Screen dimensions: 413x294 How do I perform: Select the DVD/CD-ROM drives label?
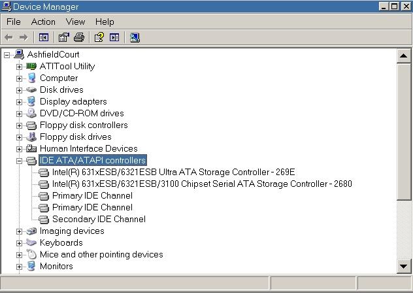coord(82,113)
